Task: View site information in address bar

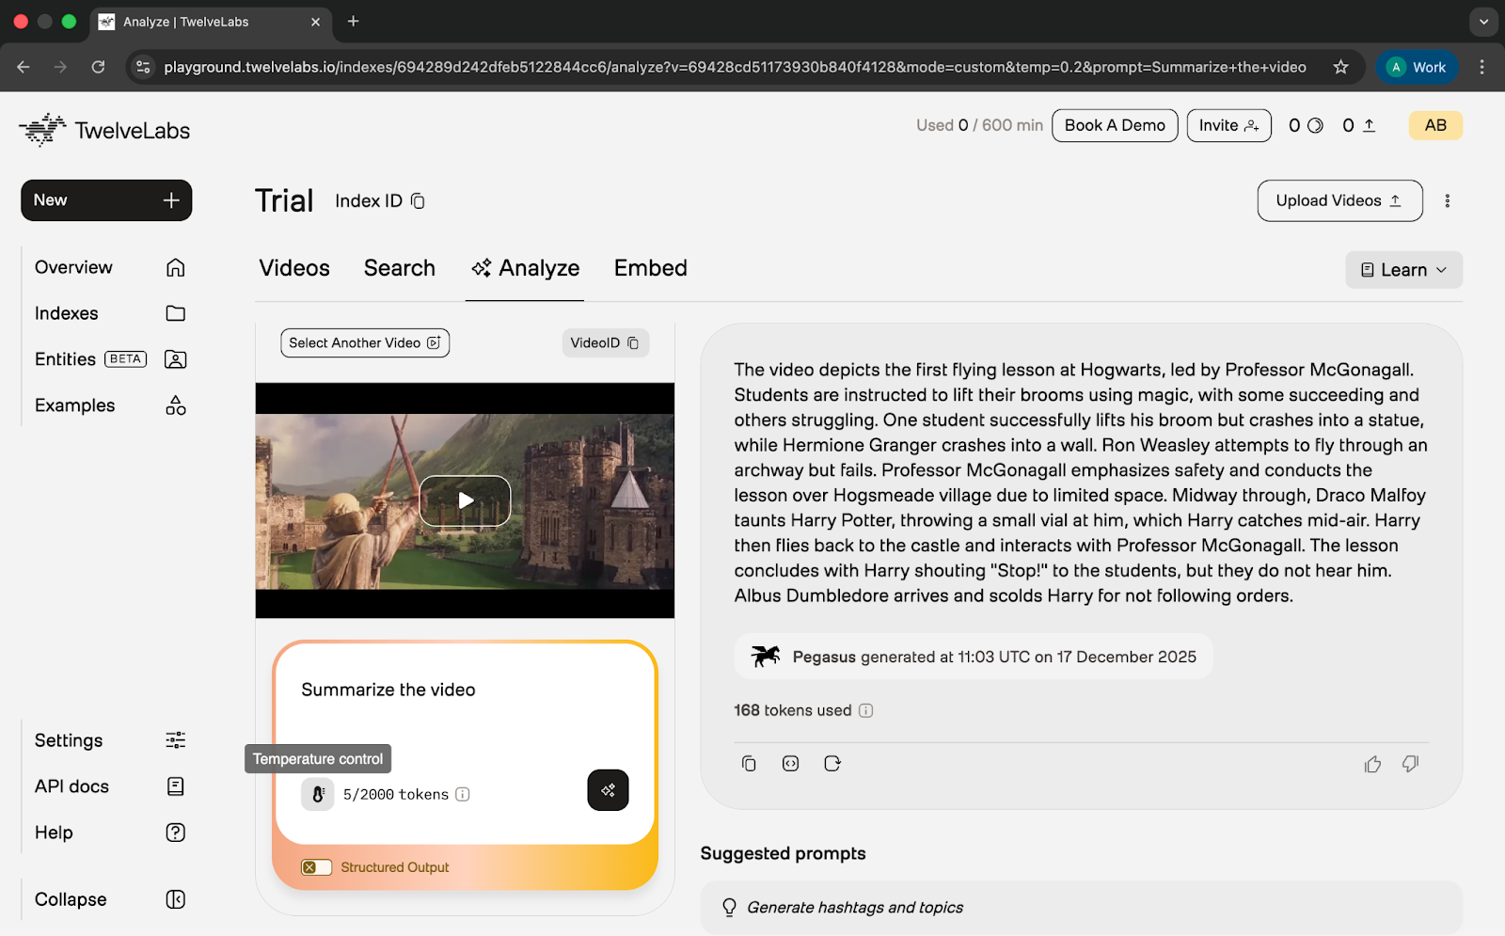Action: click(143, 67)
